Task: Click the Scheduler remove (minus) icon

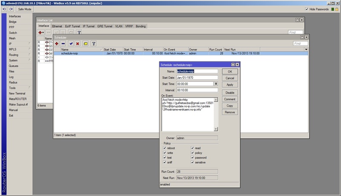Action: (63, 43)
